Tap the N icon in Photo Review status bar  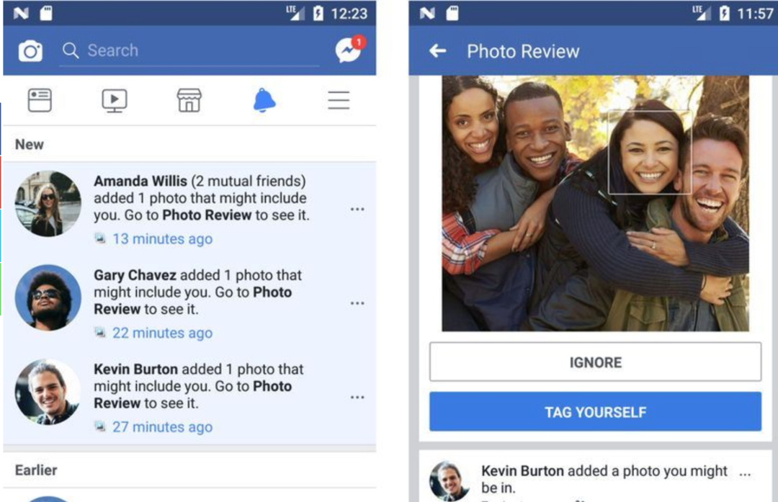point(427,13)
